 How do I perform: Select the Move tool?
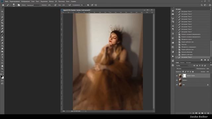point(2,12)
